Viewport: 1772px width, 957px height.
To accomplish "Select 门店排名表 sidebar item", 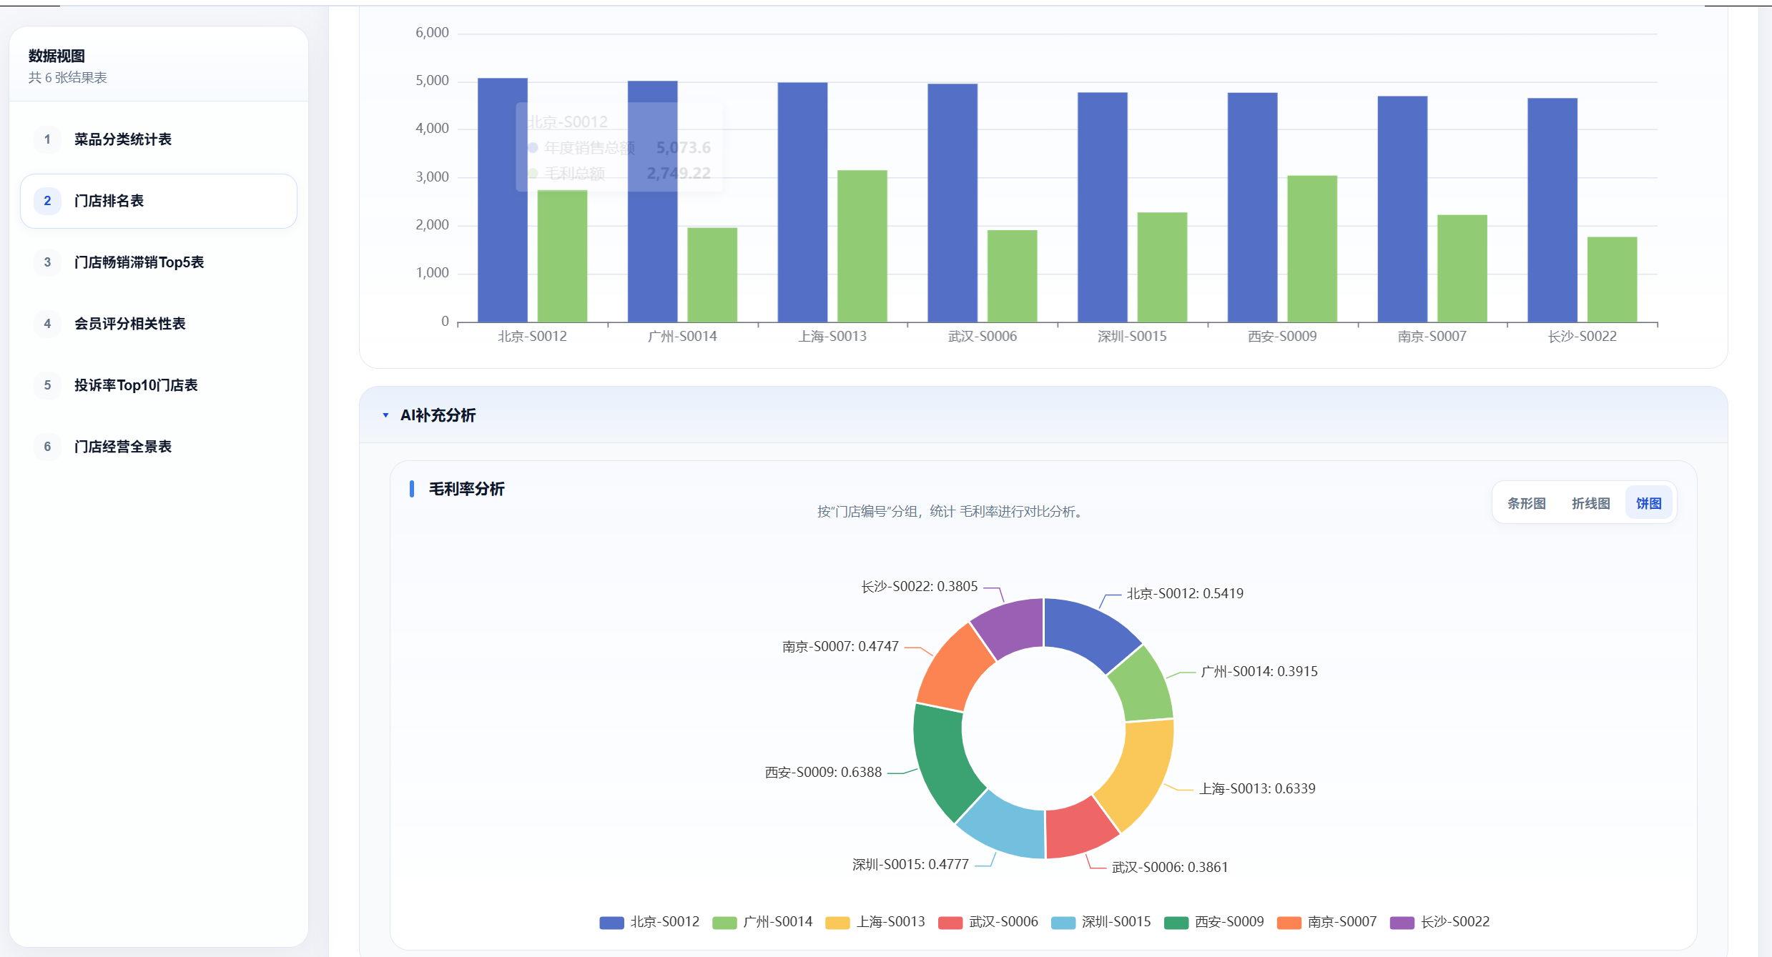I will click(x=159, y=201).
